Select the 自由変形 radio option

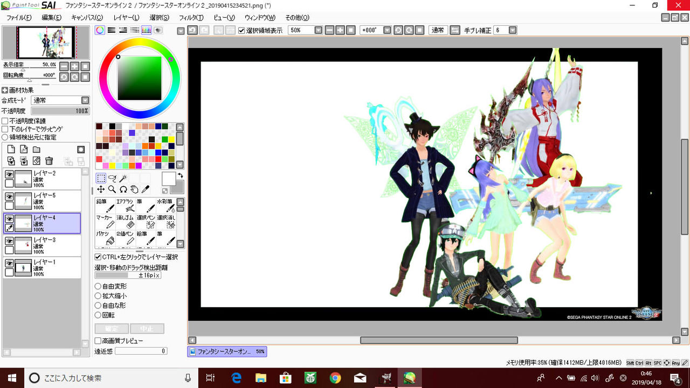point(98,286)
